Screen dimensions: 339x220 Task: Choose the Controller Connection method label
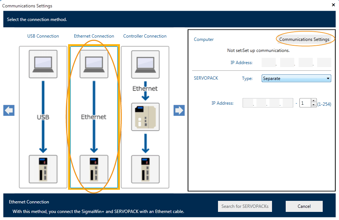coord(145,36)
